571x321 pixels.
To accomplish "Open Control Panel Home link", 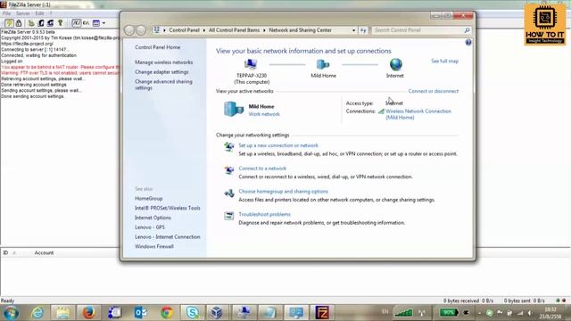I will (157, 47).
